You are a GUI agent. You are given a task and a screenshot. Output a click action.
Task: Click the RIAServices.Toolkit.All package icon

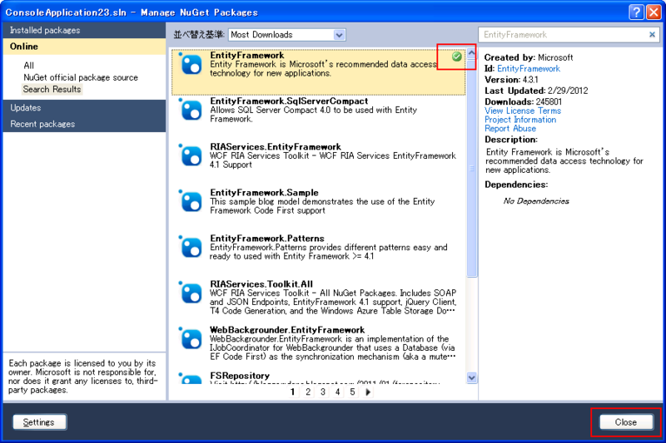(191, 293)
